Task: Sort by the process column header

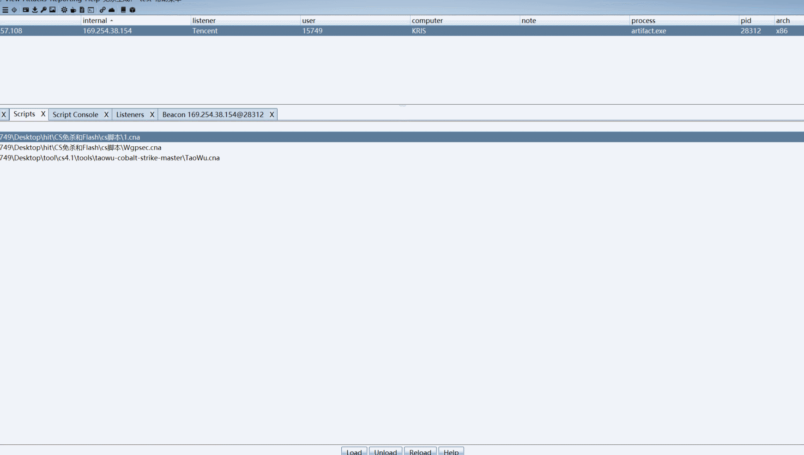Action: pyautogui.click(x=643, y=20)
